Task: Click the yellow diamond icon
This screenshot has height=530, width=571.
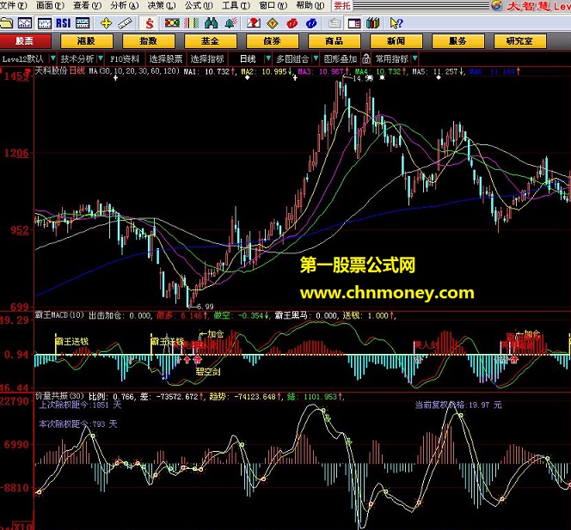Action: pos(273,24)
